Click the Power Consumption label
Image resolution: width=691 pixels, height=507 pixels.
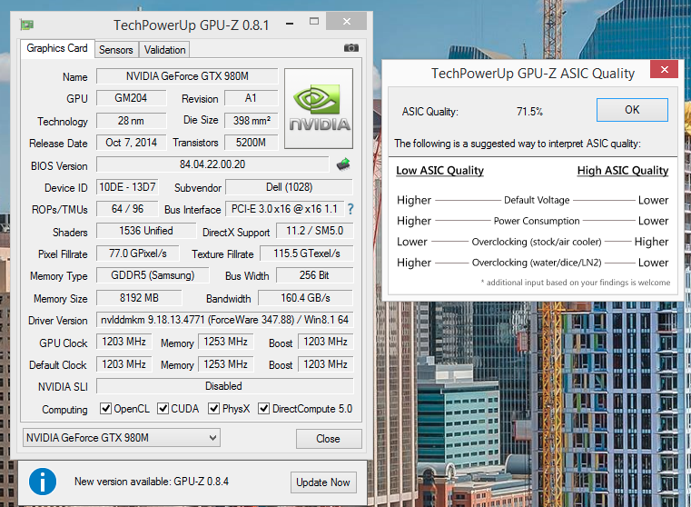[537, 221]
